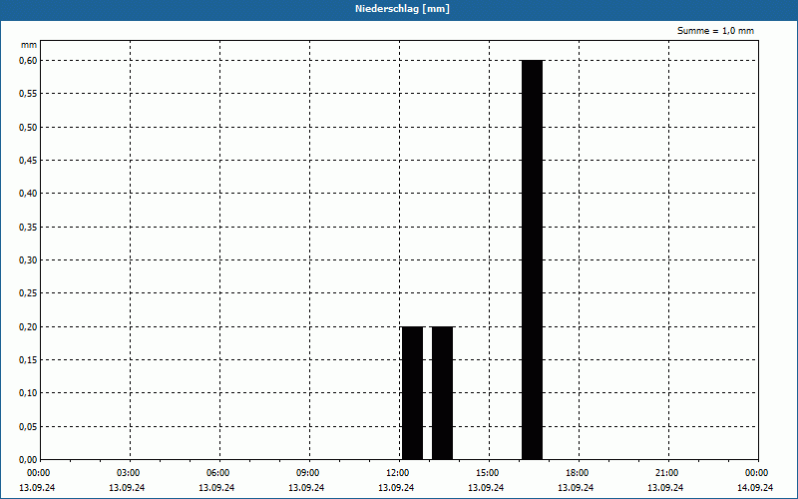The height and width of the screenshot is (499, 798).
Task: Click the y-axis value 0,50
Action: pyautogui.click(x=28, y=128)
